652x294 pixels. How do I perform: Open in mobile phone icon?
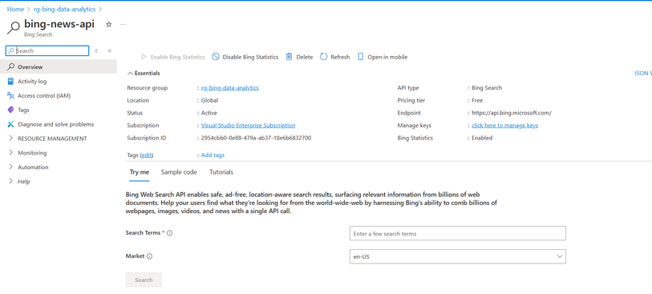pos(361,57)
